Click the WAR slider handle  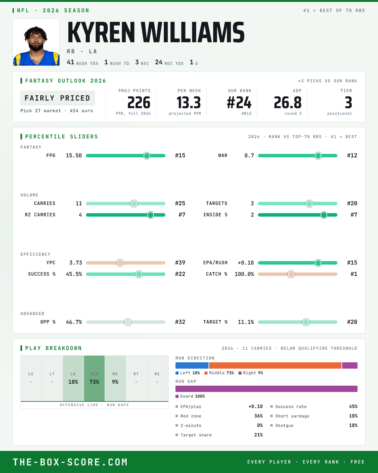[318, 155]
